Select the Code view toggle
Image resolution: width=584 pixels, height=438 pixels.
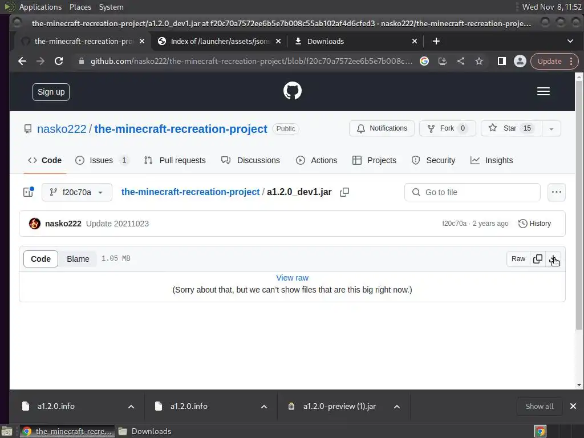pyautogui.click(x=40, y=259)
